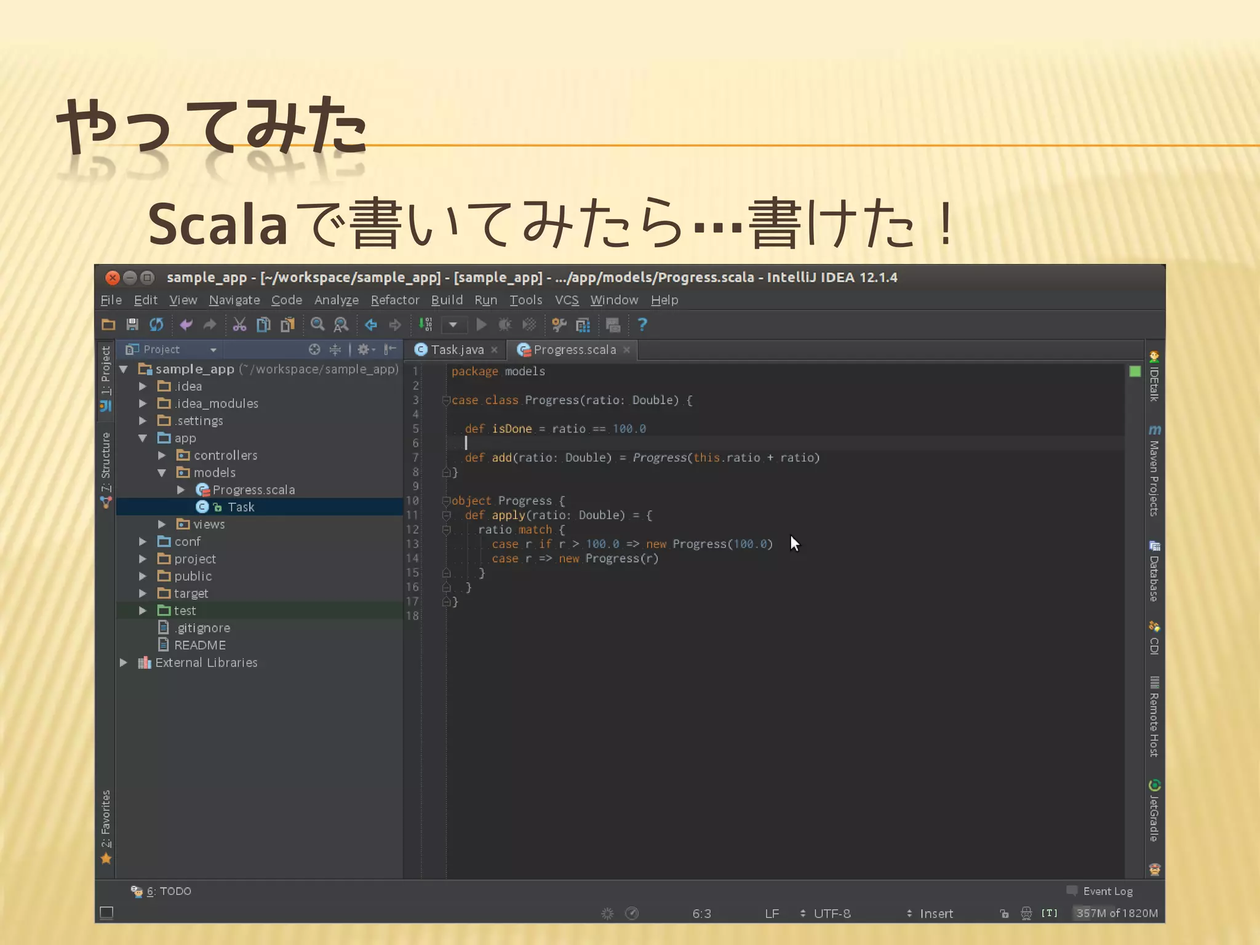Click the Make Project build icon
Image resolution: width=1260 pixels, height=945 pixels.
[425, 324]
